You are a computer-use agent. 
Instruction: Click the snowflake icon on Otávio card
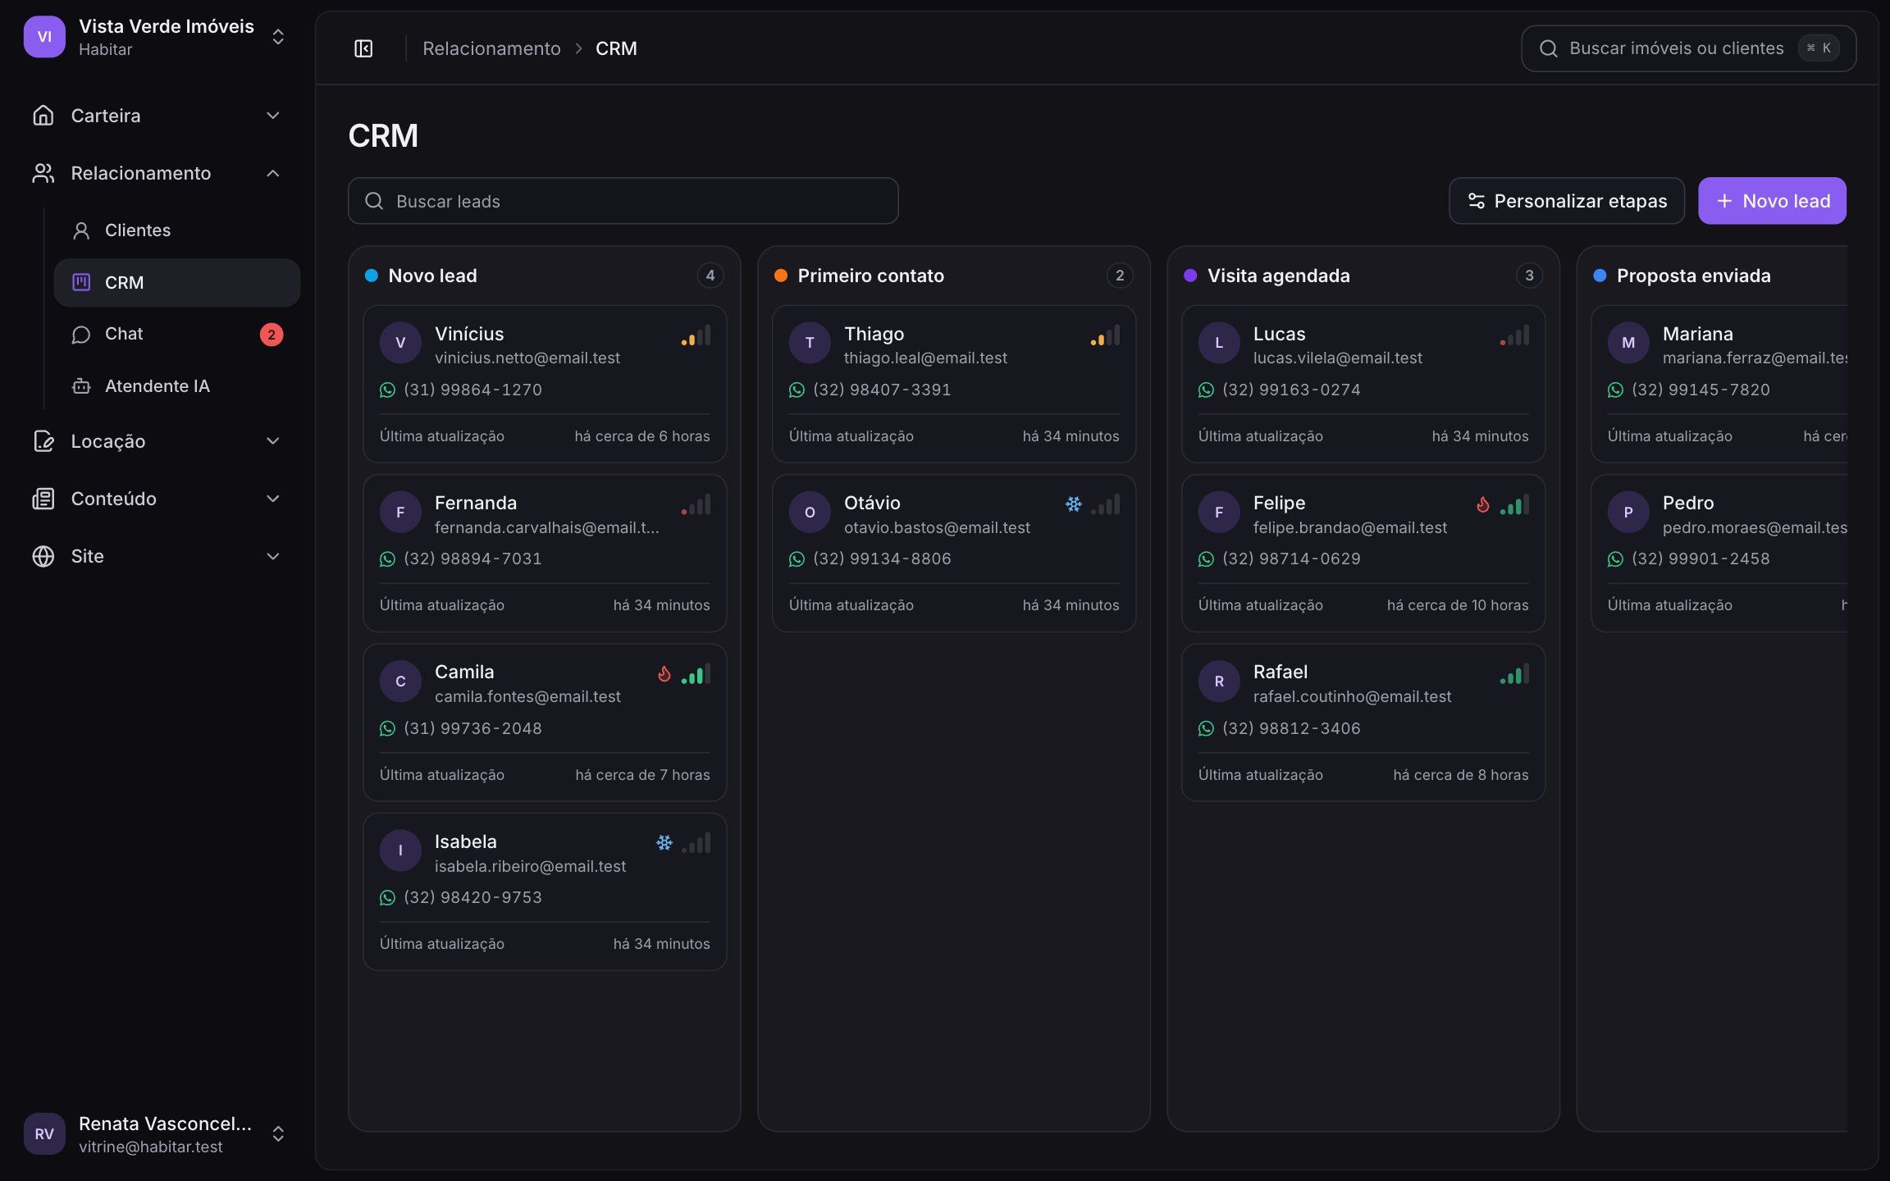(x=1073, y=504)
